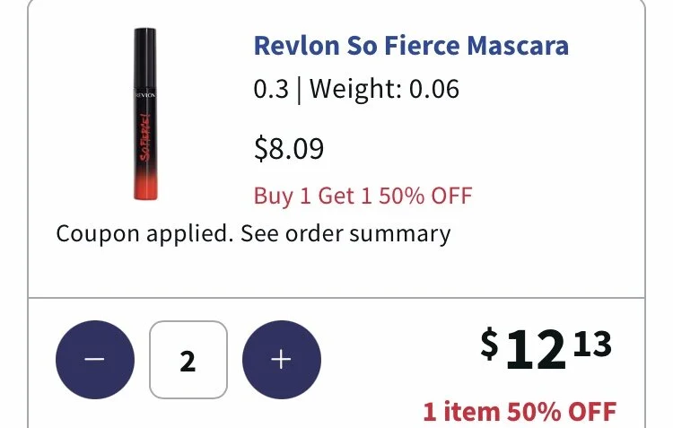Decrease quantity with the minus button
673x428 pixels.
[x=95, y=359]
